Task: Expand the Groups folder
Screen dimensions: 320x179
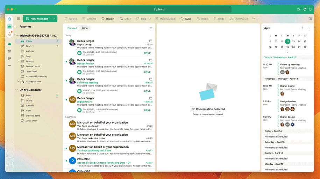Action: click(x=18, y=61)
